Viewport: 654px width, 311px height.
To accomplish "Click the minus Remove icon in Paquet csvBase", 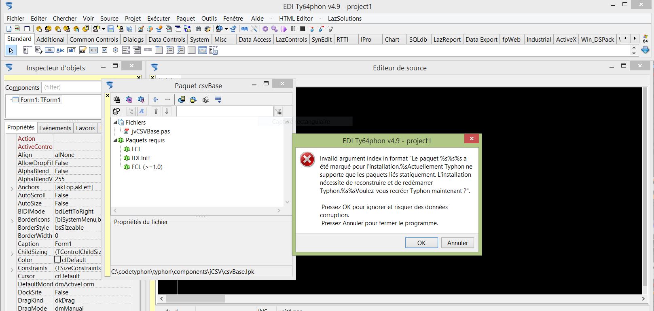I will point(167,99).
